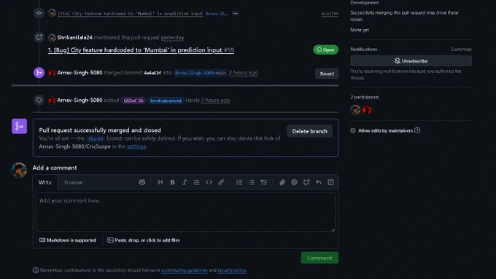Open slash commands icon in toolbar
The width and height of the screenshot is (496, 279).
pyautogui.click(x=330, y=182)
